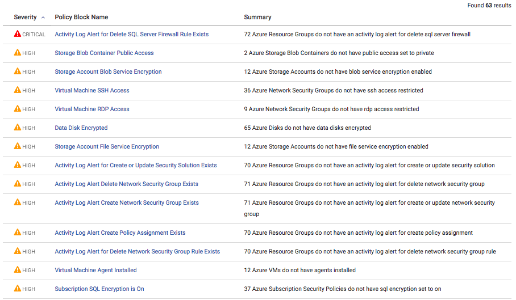The width and height of the screenshot is (516, 300).
Task: Open Activity Log Alert for Create or Update Security Solution
Action: (136, 165)
